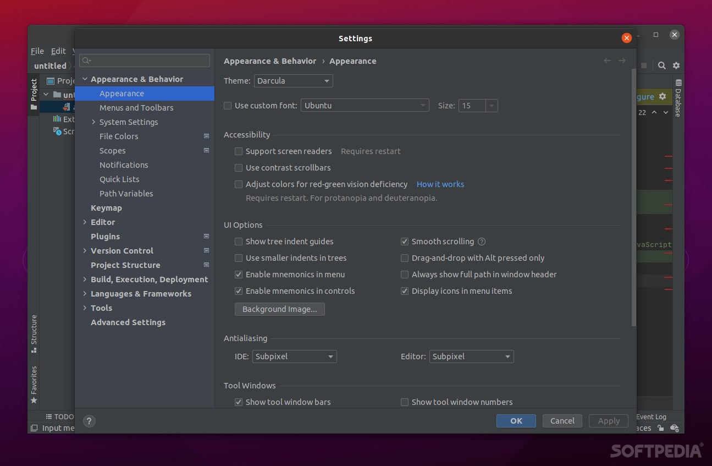
Task: Click the Settings back arrow
Action: point(607,61)
